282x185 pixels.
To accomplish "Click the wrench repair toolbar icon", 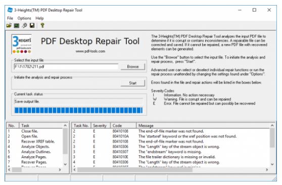I will pos(24,26).
